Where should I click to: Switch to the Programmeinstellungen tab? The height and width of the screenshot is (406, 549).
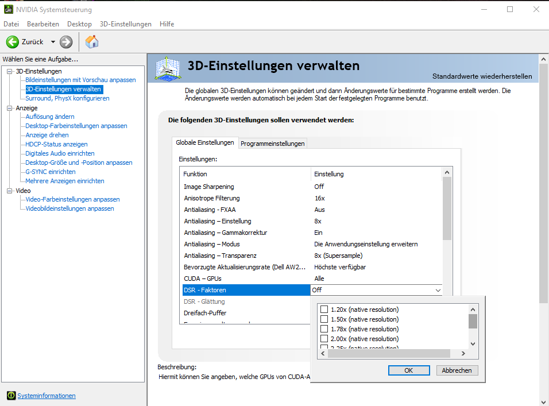[x=273, y=144]
